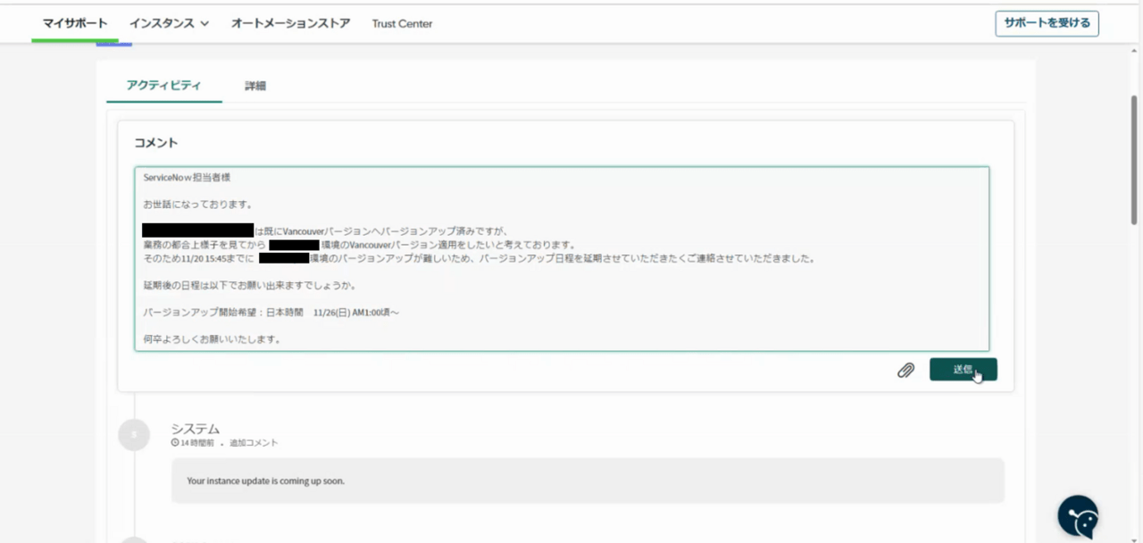Switch to the 詳細 tab
This screenshot has height=543, width=1143.
coord(255,86)
